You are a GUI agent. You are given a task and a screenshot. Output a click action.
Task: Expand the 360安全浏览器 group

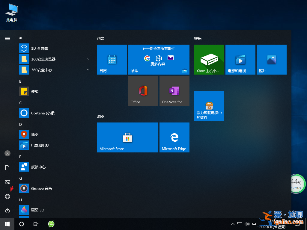click(x=88, y=59)
